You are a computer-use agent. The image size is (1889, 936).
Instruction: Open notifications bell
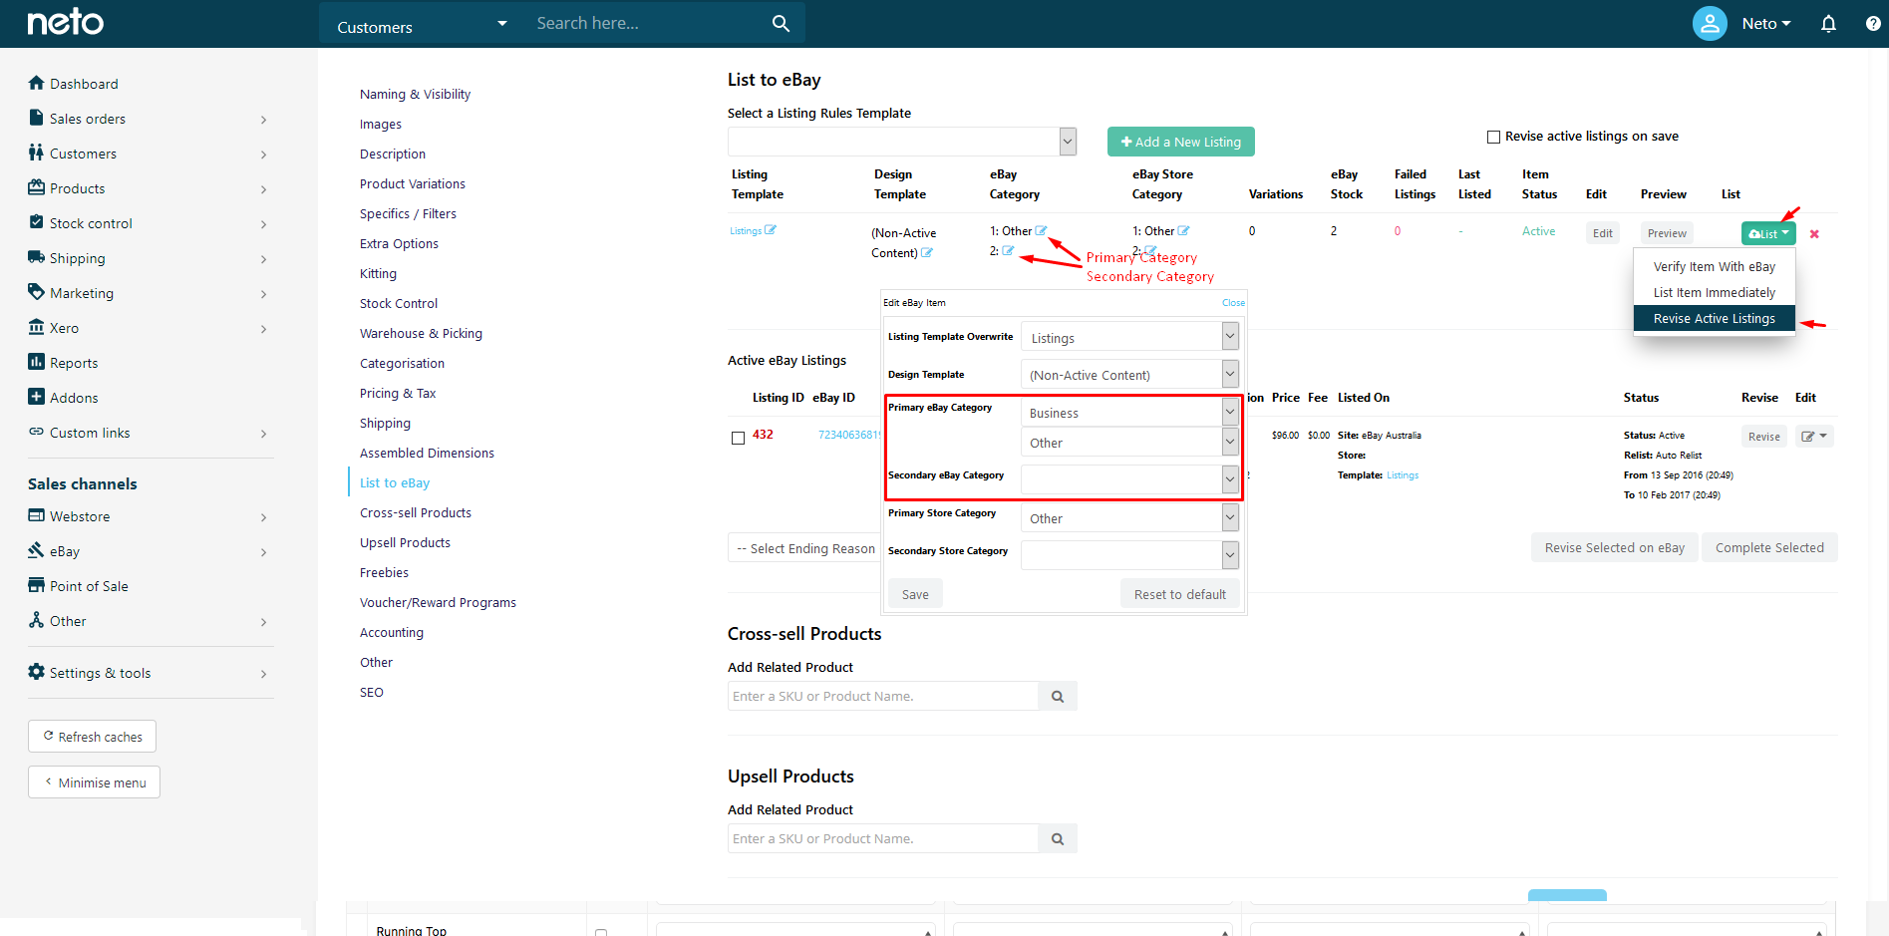(1828, 23)
